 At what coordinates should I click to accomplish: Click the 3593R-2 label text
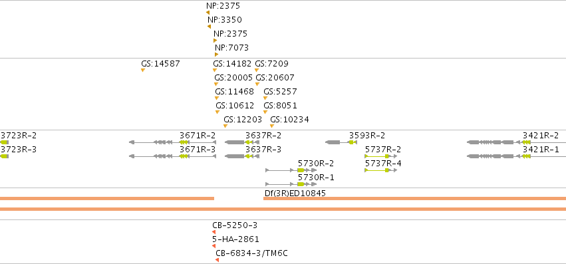click(366, 136)
